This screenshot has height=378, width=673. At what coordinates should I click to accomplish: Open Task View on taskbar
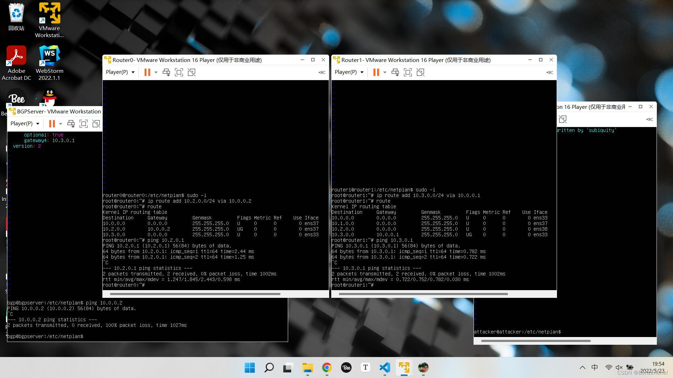[288, 367]
